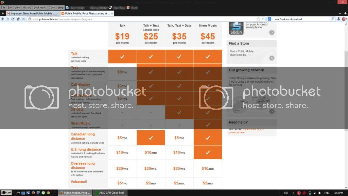This screenshot has width=348, height=196.
Task: Stop loading with the X toolbar icon
Action: pos(23,19)
